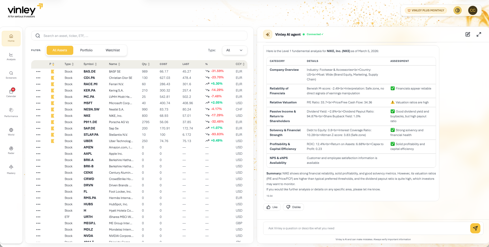Select the Portfolio filter tab

coord(86,50)
